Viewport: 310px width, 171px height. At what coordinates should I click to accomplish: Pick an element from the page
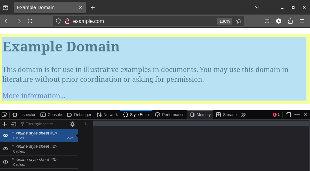(x=4, y=115)
